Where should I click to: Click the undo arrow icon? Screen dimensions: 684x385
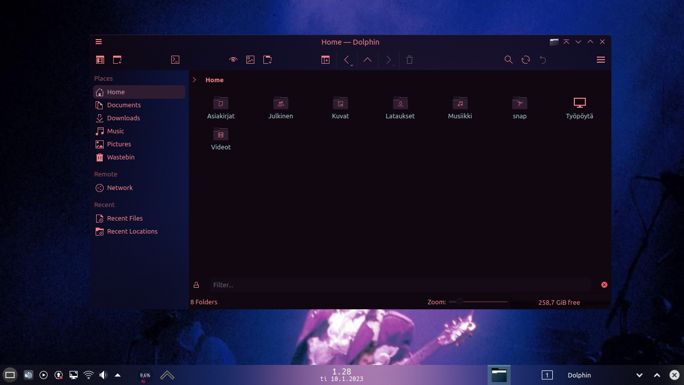[543, 60]
